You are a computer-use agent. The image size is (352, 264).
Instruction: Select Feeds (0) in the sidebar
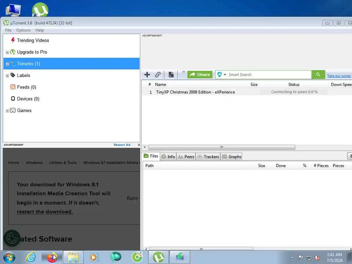26,87
